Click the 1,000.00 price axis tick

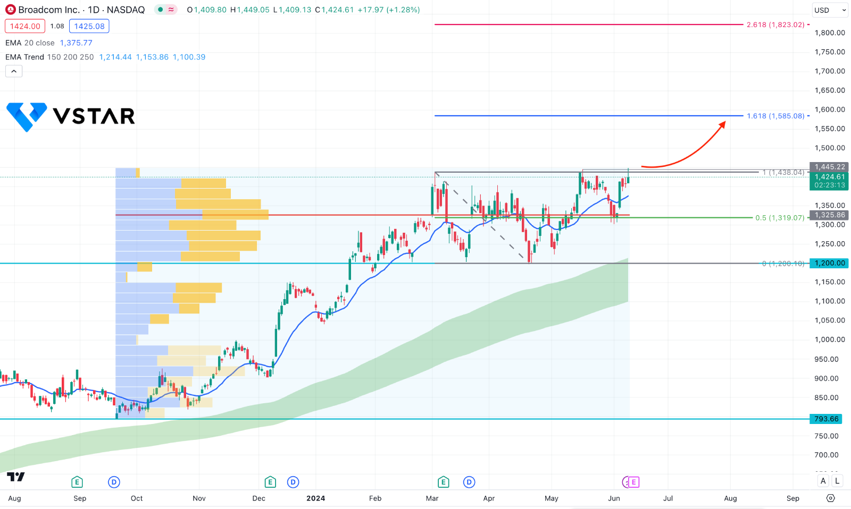point(830,340)
